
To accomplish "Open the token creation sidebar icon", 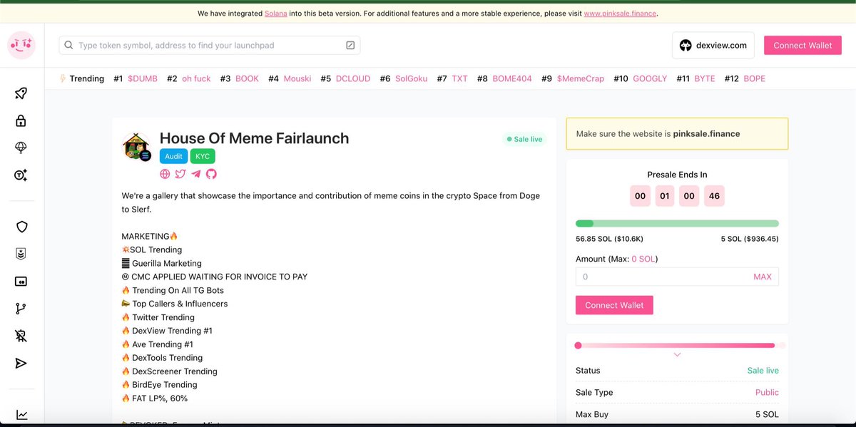I will click(x=21, y=175).
